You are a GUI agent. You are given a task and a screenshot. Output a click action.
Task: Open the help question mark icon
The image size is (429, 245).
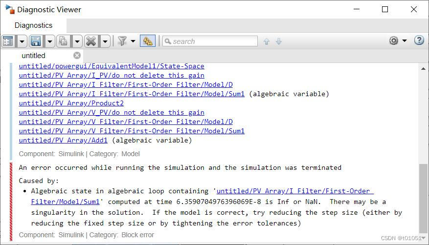(x=419, y=41)
